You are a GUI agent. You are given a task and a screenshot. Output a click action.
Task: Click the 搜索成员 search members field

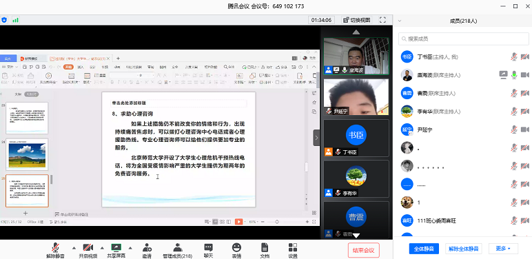coord(464,39)
